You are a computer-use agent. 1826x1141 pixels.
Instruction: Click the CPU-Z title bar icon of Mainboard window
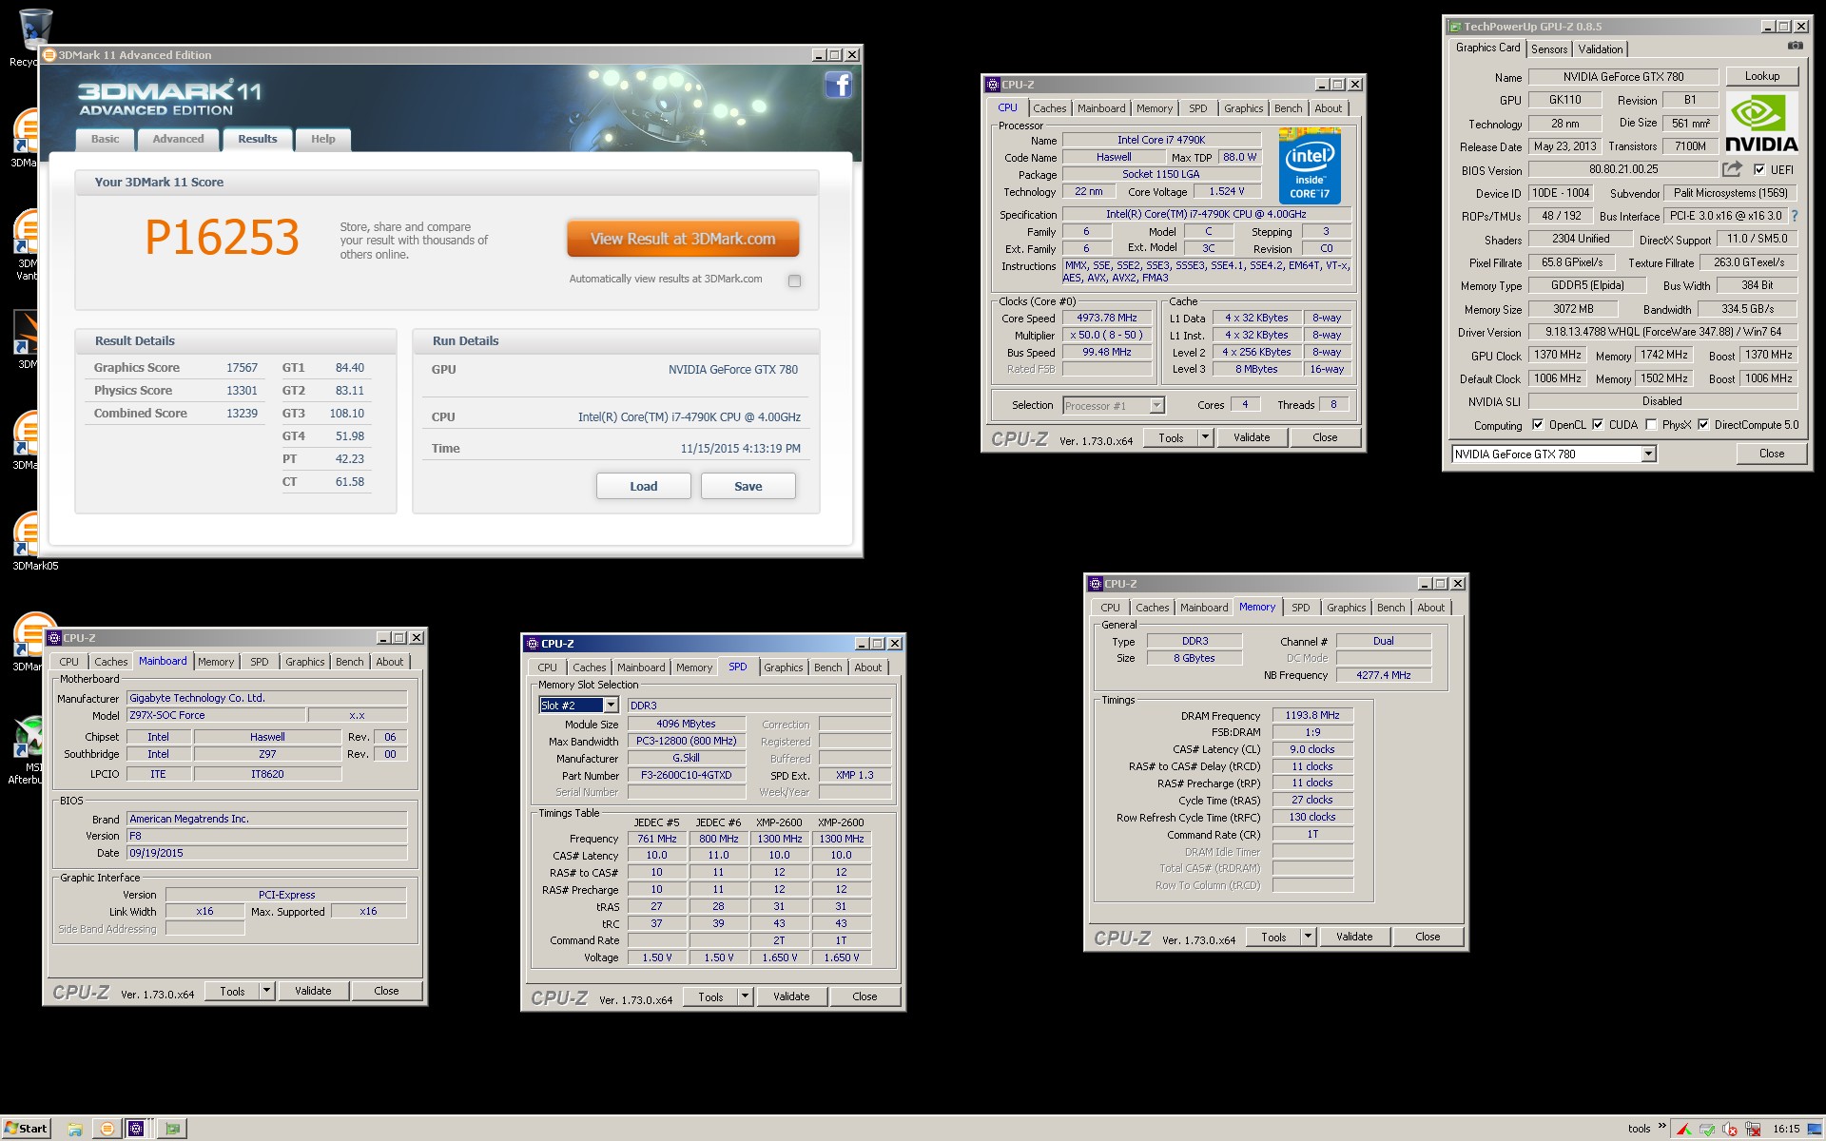[54, 638]
